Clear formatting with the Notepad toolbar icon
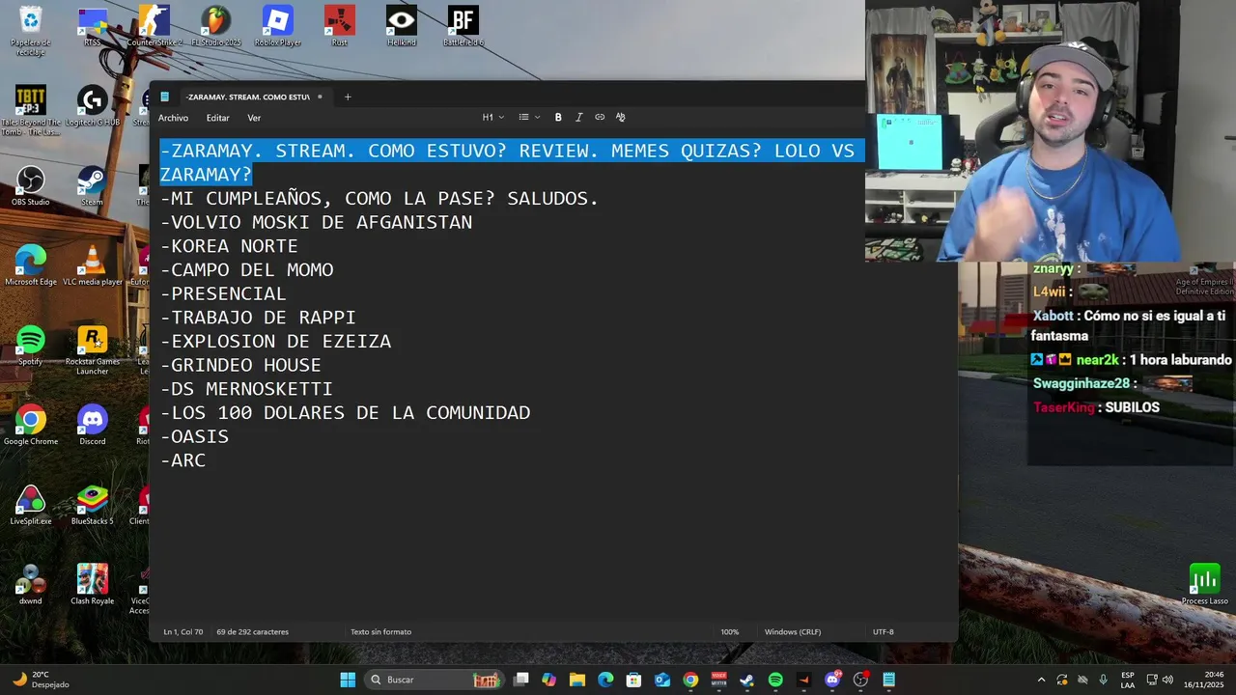The image size is (1236, 695). 621,118
